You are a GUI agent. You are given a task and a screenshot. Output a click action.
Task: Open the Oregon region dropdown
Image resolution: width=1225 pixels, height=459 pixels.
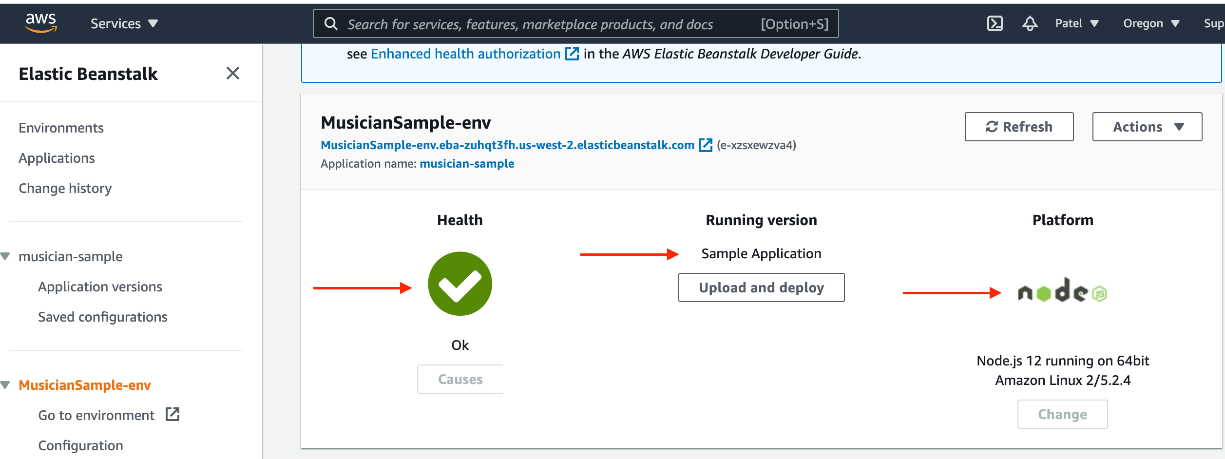[x=1151, y=23]
